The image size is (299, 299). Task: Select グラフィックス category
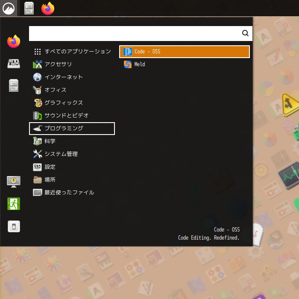click(x=72, y=103)
